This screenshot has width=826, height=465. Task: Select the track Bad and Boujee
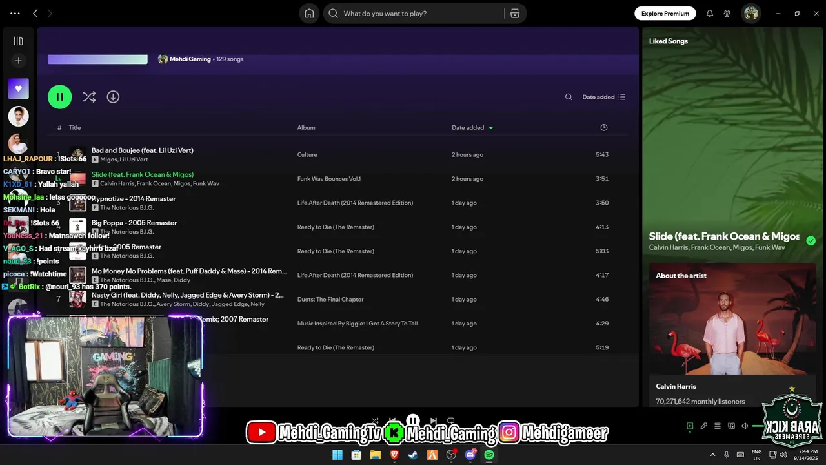[x=143, y=150]
